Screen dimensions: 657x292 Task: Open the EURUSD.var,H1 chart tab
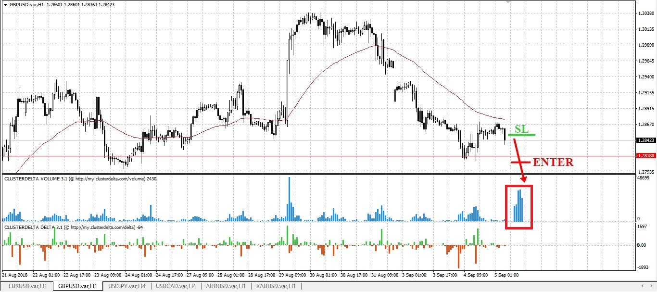27,286
